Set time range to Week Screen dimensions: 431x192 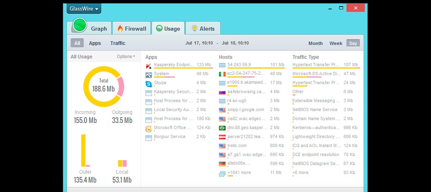click(x=336, y=43)
